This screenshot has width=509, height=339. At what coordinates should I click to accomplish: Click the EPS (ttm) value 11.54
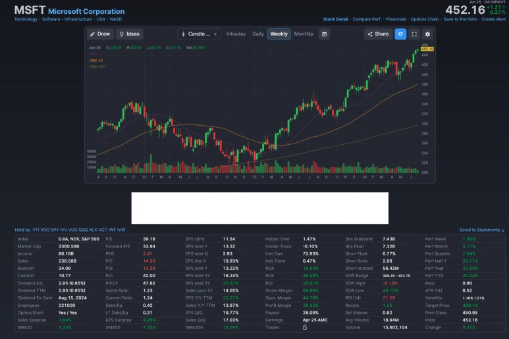point(229,239)
